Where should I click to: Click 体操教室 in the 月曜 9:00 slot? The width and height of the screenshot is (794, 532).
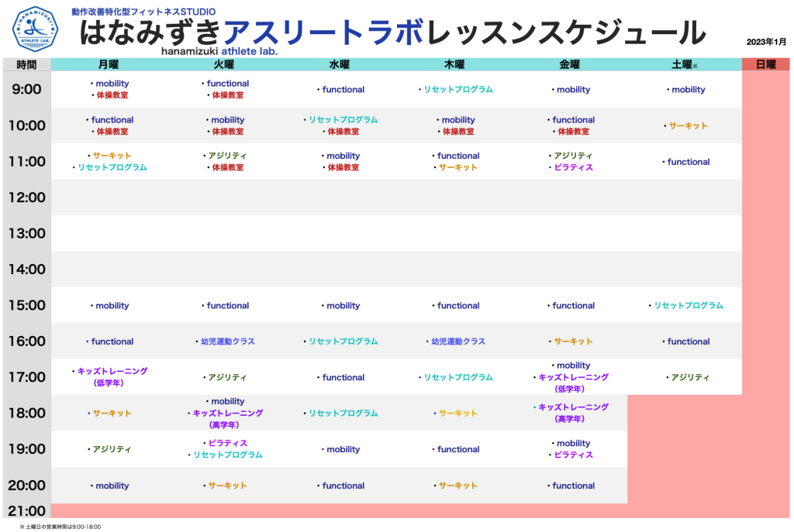click(112, 95)
